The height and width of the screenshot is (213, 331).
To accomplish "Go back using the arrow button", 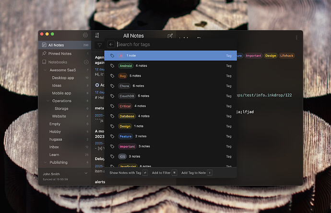I will (x=111, y=45).
